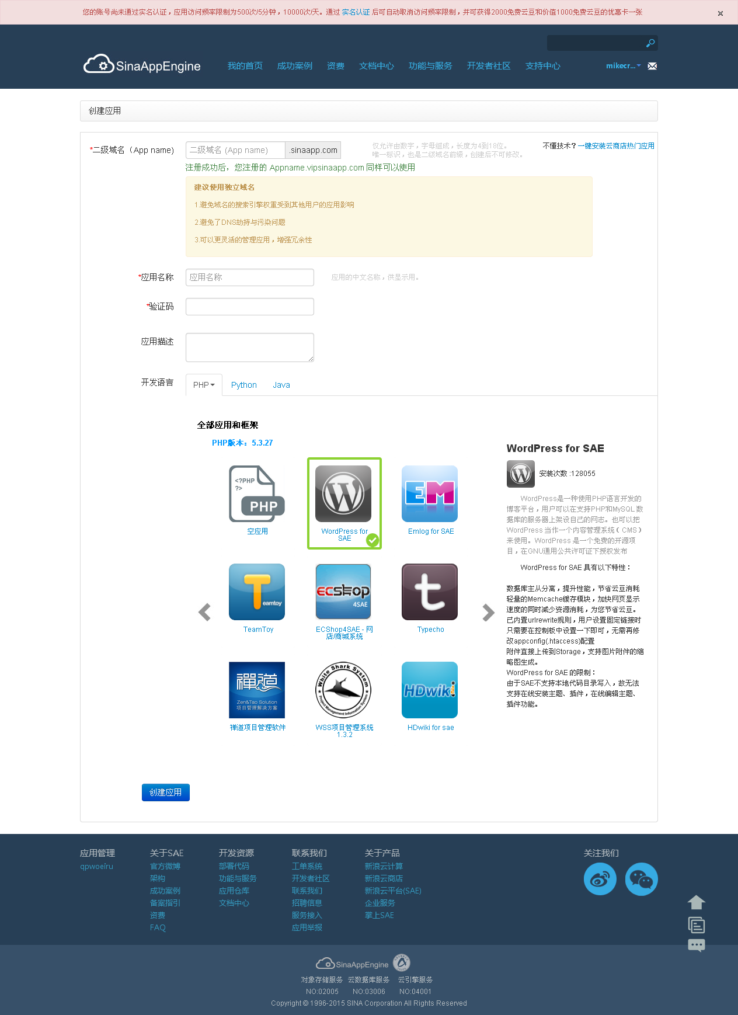The height and width of the screenshot is (1015, 738).
Task: Focus the header search box
Action: (x=596, y=43)
